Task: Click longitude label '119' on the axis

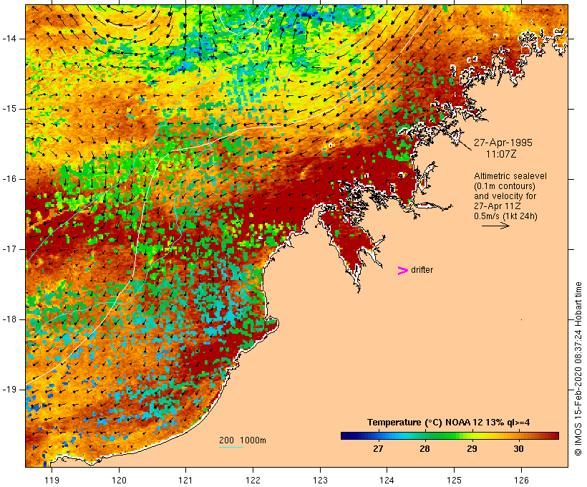Action: 52,480
